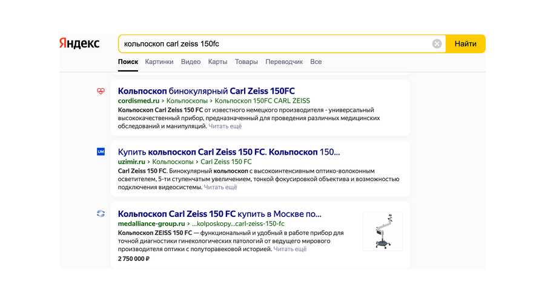Open result Кольпоскоп Carl Zeiss 150 FC купить в Москве
Viewport: 545px width, 302px height.
coord(220,214)
